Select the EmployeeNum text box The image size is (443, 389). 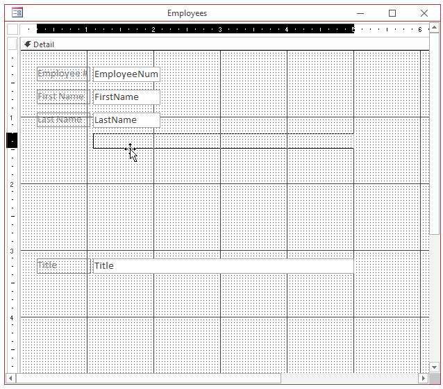pos(126,74)
